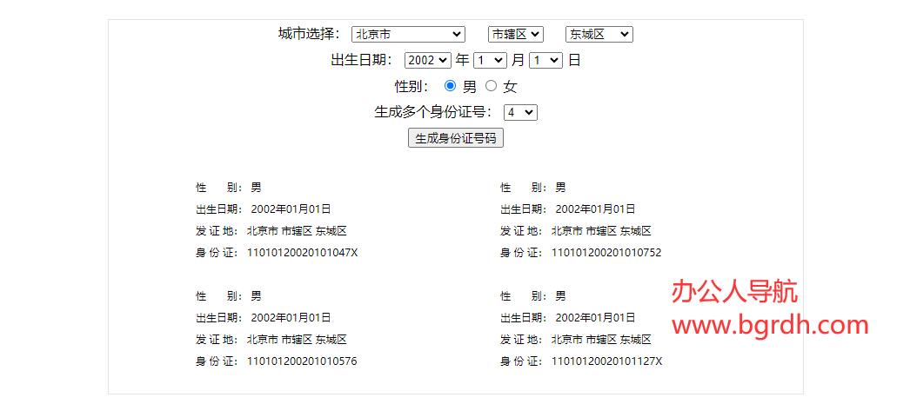This screenshot has width=910, height=404.
Task: Click the 生成身份证号码 button
Action: point(455,138)
